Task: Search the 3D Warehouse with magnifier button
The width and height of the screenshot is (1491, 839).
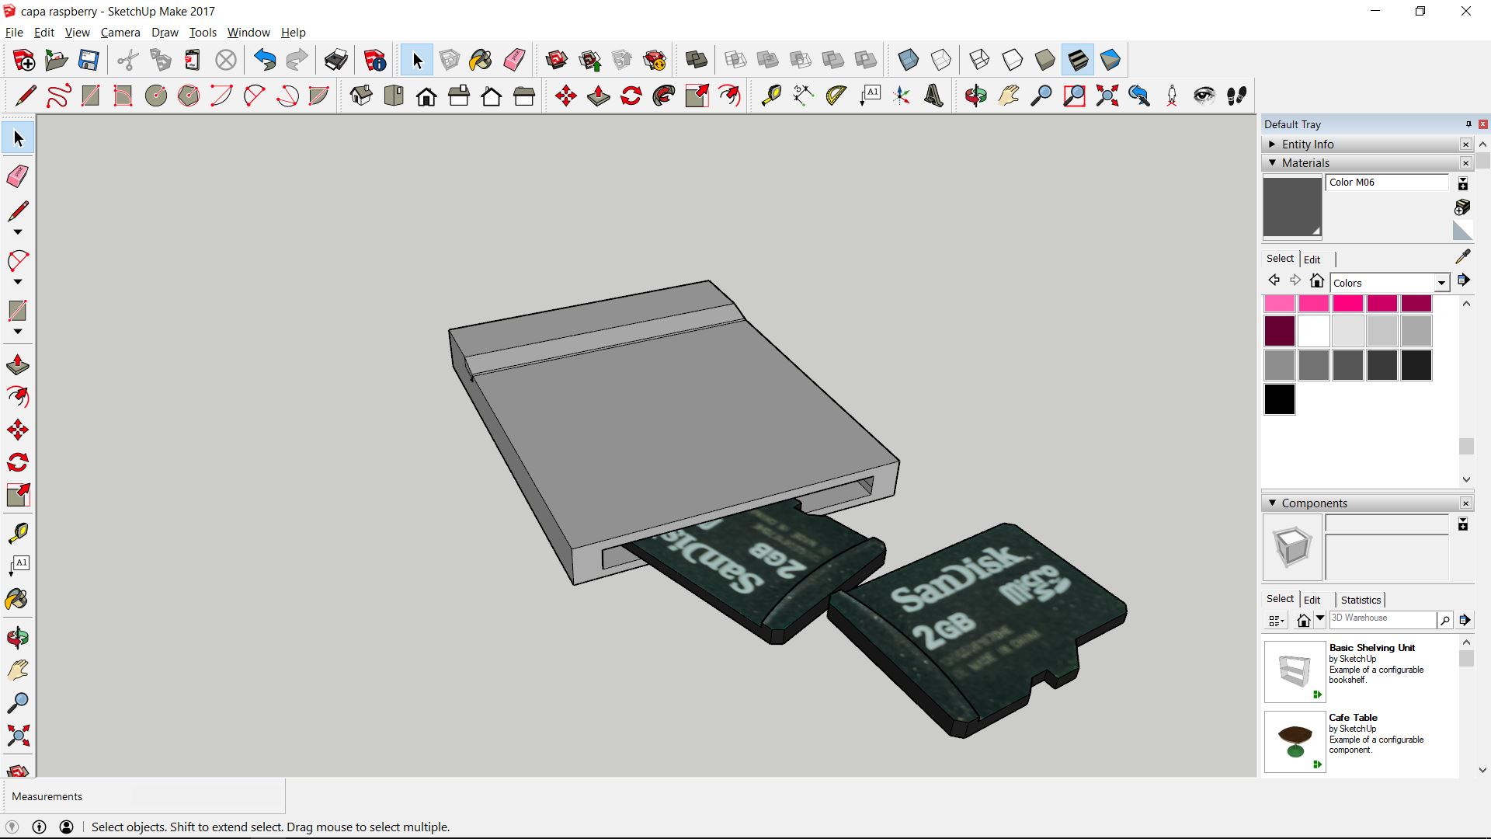Action: pyautogui.click(x=1444, y=619)
